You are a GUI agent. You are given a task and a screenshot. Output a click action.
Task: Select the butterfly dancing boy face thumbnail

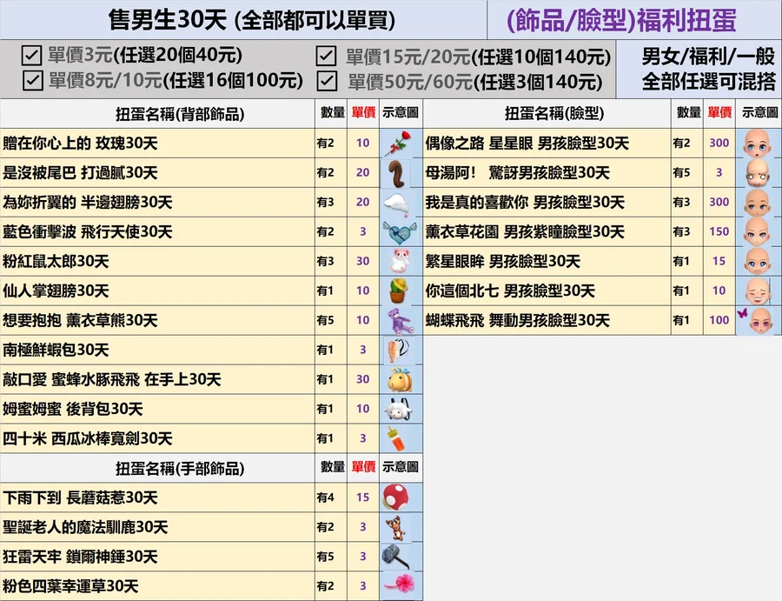(758, 320)
